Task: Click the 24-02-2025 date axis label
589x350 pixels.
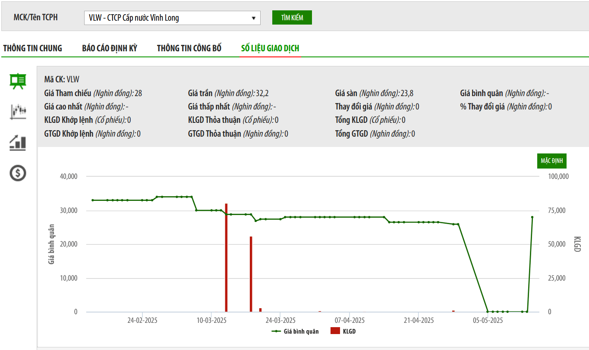Action: pos(142,321)
